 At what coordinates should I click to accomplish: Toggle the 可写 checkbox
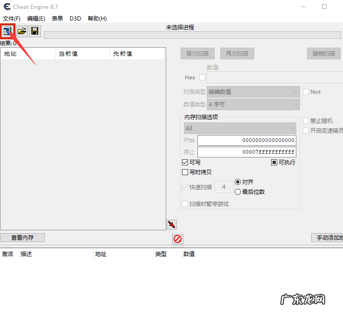(x=185, y=162)
